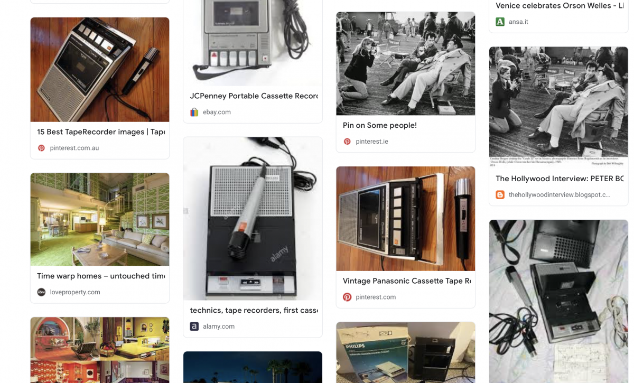Select the green retro living room thumbnail
This screenshot has width=634, height=383.
point(100,219)
